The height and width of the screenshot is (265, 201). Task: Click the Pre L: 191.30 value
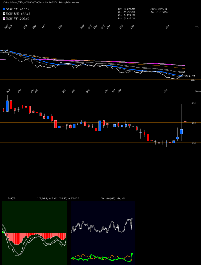coord(126,15)
